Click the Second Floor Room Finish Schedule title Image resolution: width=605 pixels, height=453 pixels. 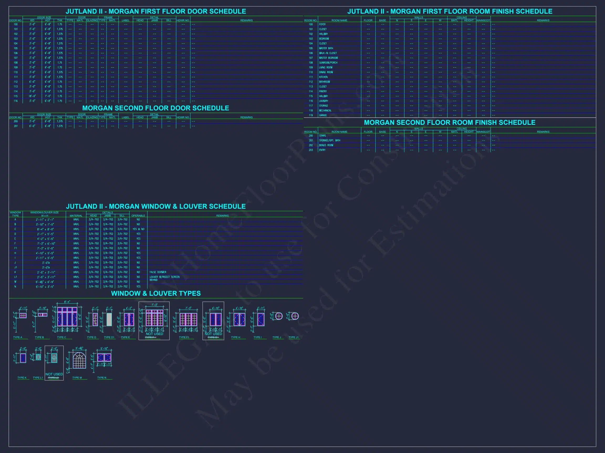click(449, 123)
